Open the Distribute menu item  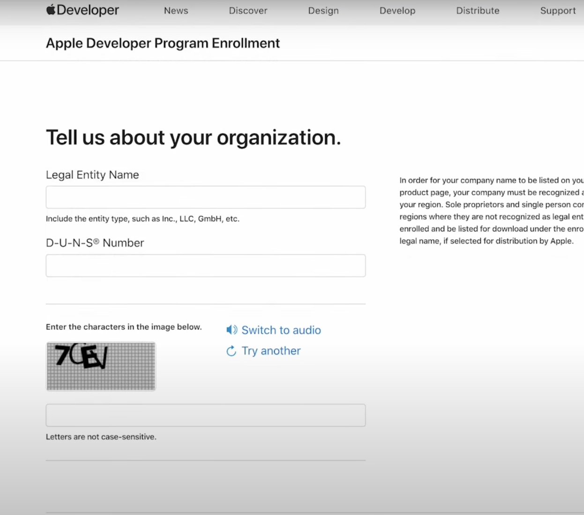(478, 10)
